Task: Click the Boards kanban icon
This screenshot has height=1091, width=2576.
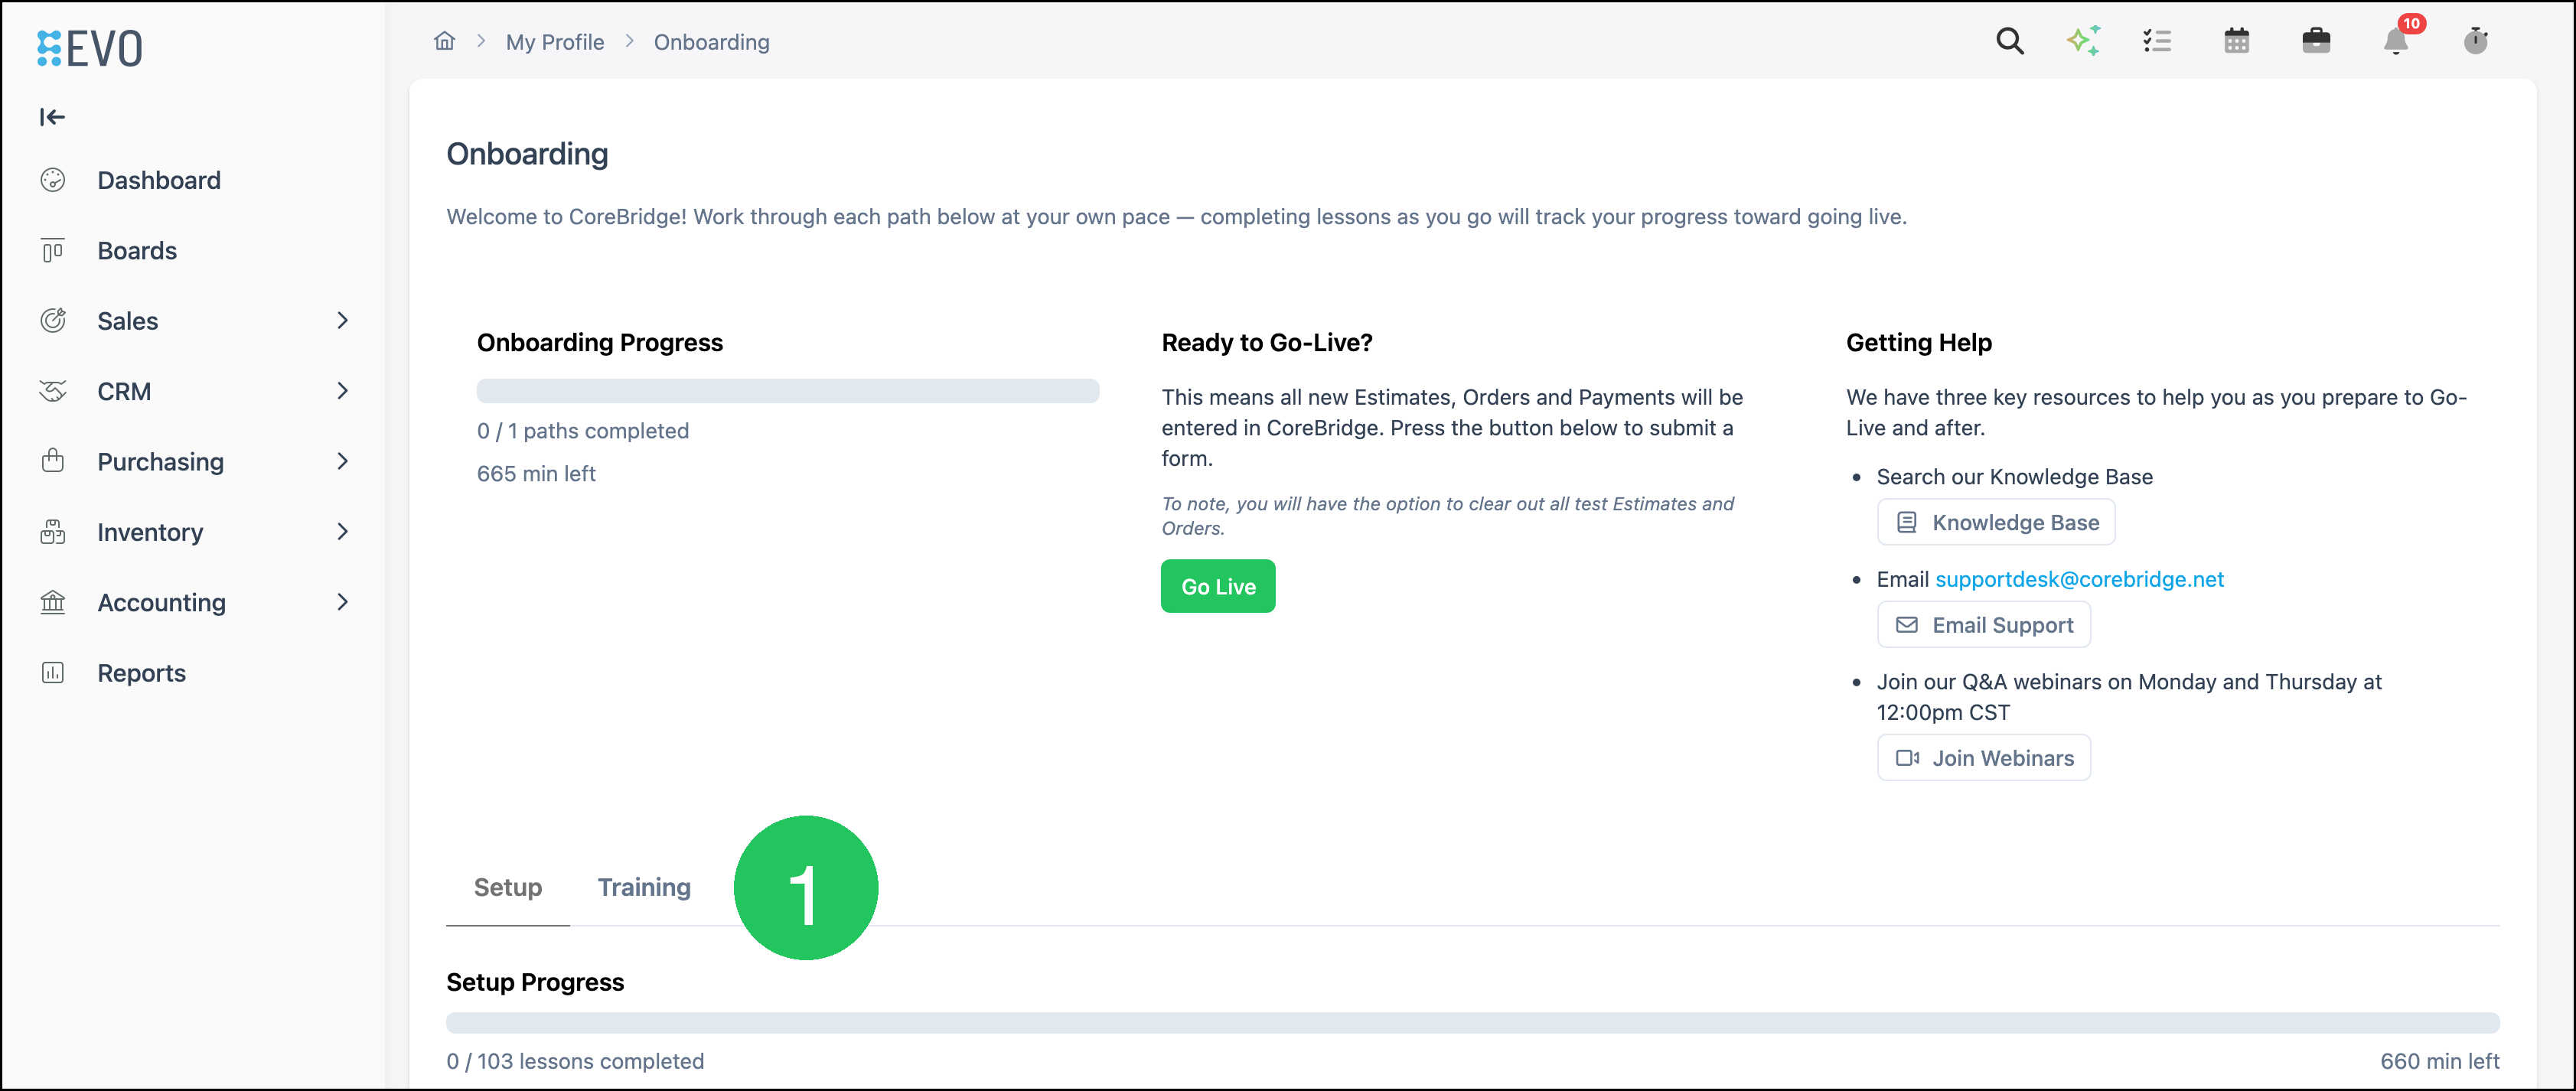Action: [x=53, y=250]
